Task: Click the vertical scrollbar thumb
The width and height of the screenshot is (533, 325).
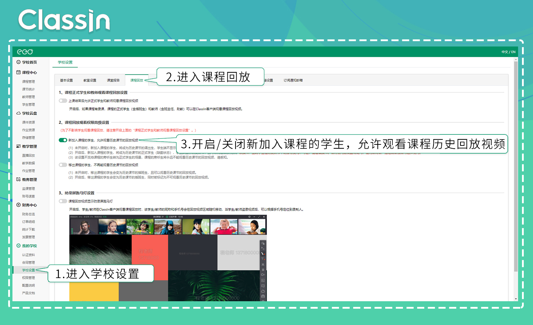Action: [516, 167]
